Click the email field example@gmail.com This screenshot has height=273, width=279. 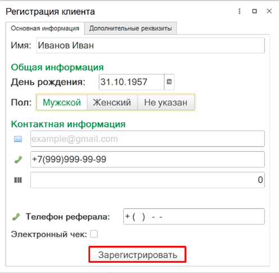(147, 139)
